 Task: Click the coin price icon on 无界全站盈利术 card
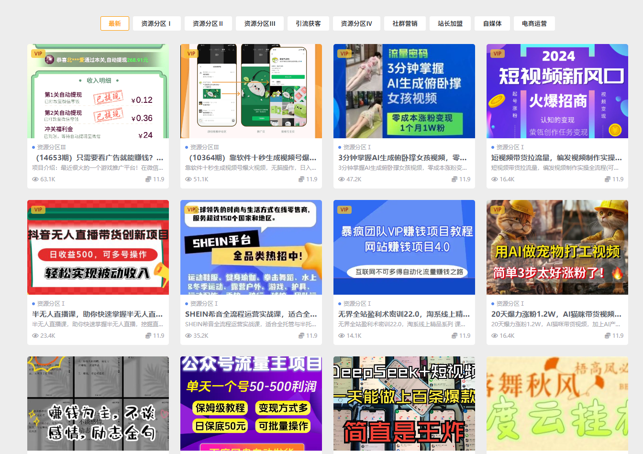[x=455, y=336]
